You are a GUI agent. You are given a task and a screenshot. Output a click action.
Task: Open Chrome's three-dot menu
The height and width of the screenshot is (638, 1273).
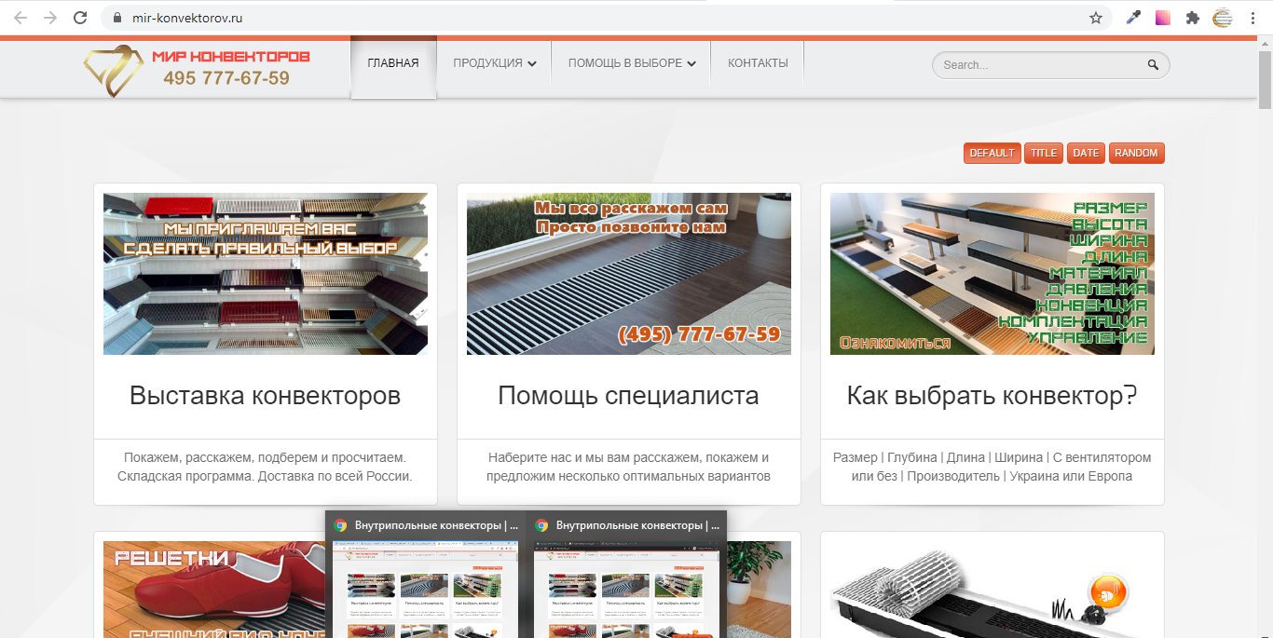1252,18
